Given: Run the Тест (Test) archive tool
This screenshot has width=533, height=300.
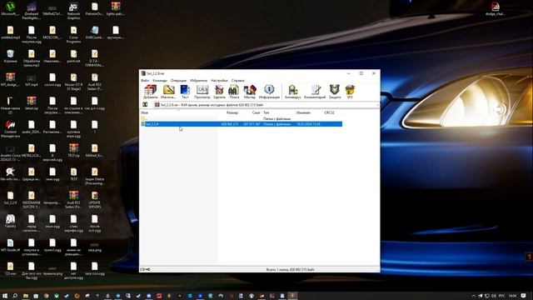Looking at the screenshot, I should [x=185, y=92].
